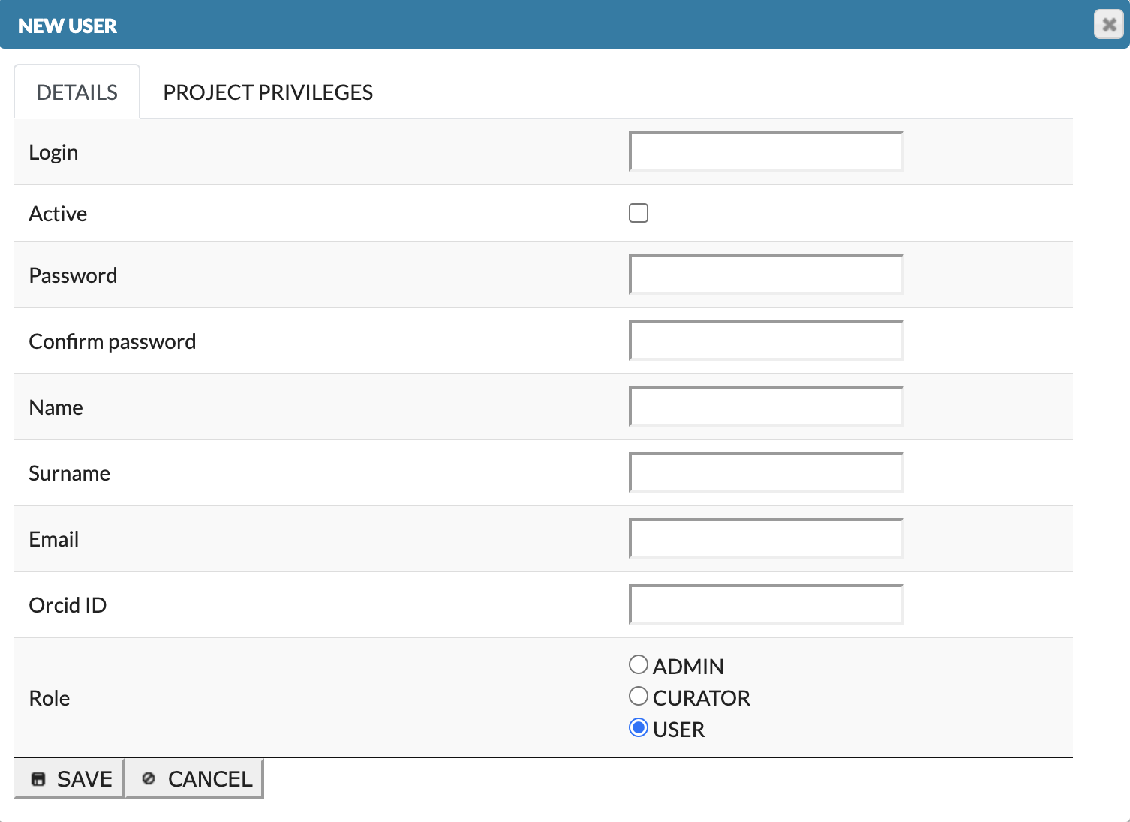Image resolution: width=1130 pixels, height=822 pixels.
Task: Click the floppy disk icon on Save
Action: click(38, 779)
